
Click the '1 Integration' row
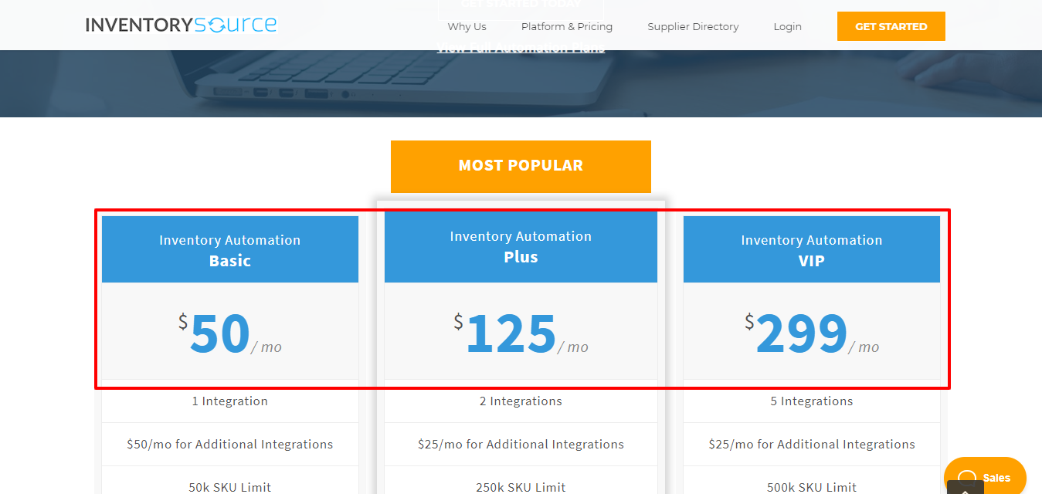coord(230,401)
